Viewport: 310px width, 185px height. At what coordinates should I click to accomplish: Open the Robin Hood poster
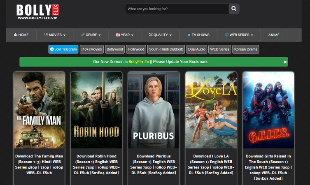[96, 110]
